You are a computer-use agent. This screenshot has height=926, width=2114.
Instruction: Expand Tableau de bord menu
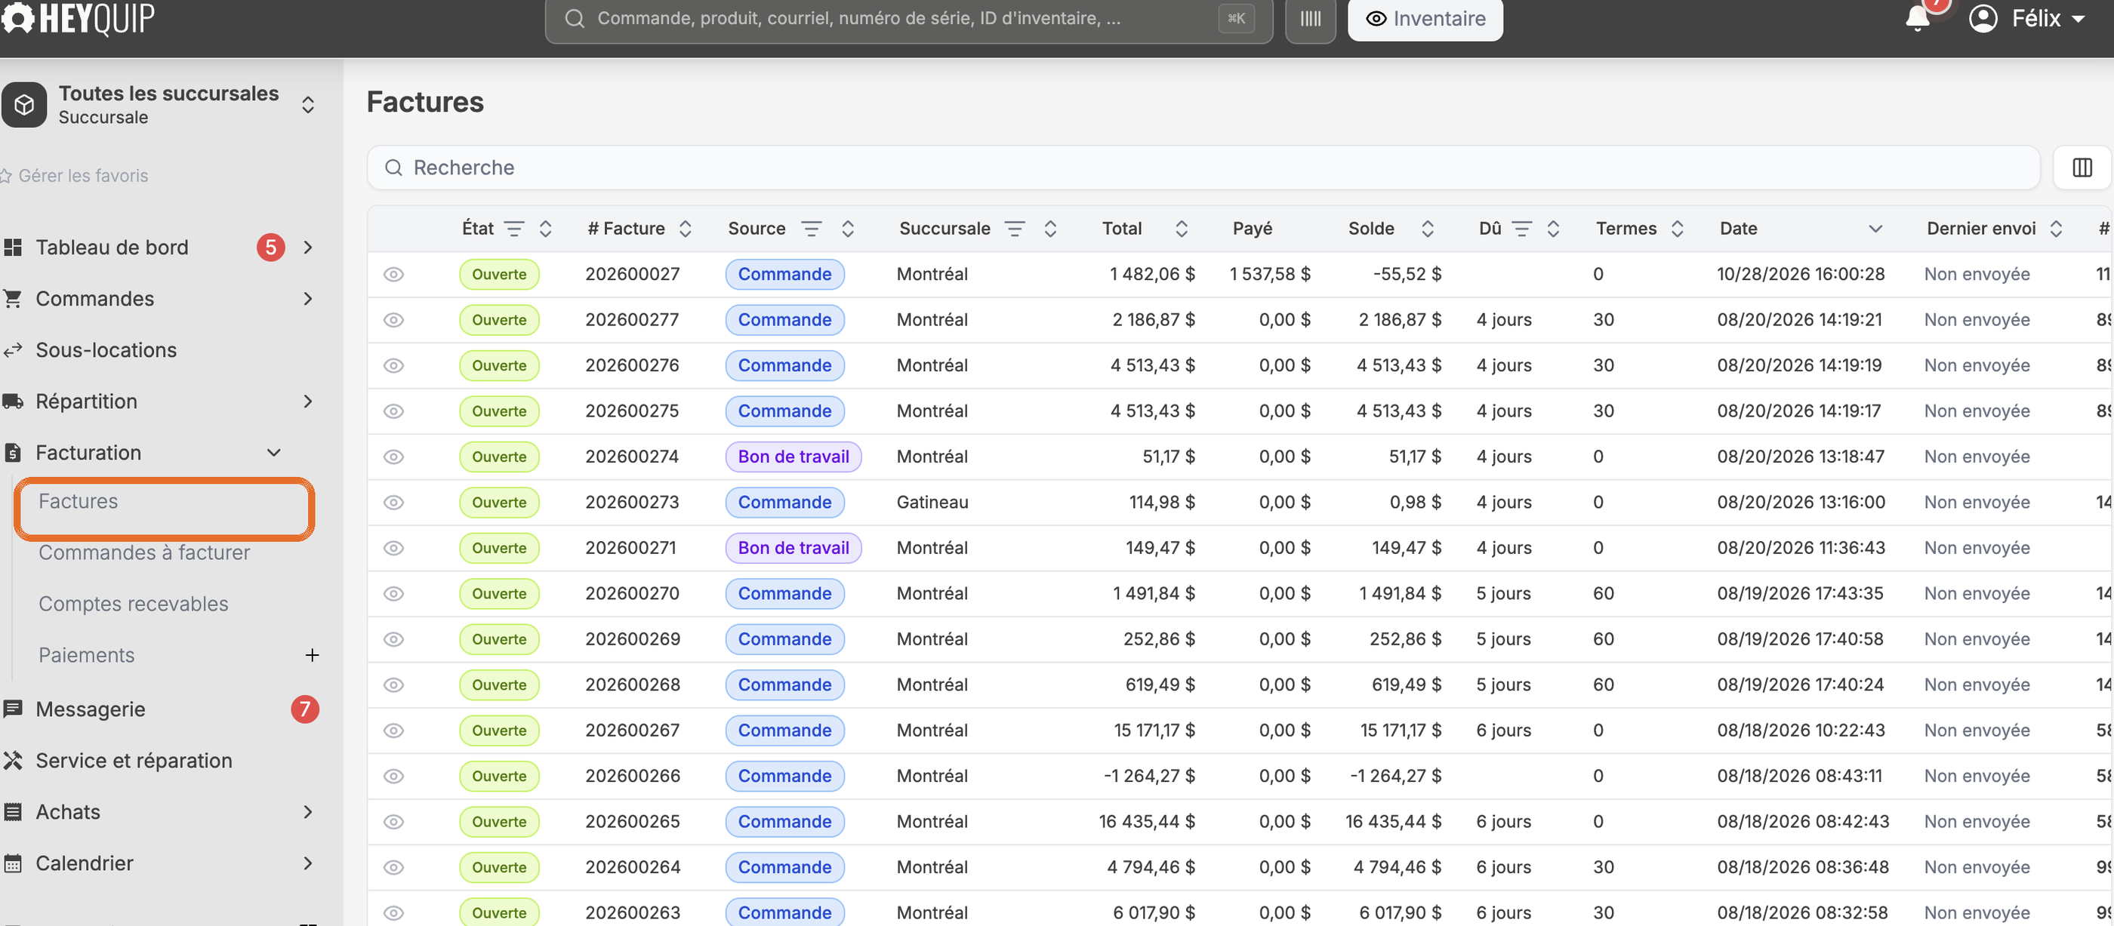coord(308,248)
